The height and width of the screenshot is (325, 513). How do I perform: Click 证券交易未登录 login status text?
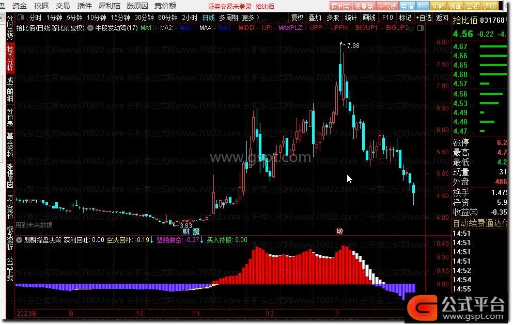230,6
